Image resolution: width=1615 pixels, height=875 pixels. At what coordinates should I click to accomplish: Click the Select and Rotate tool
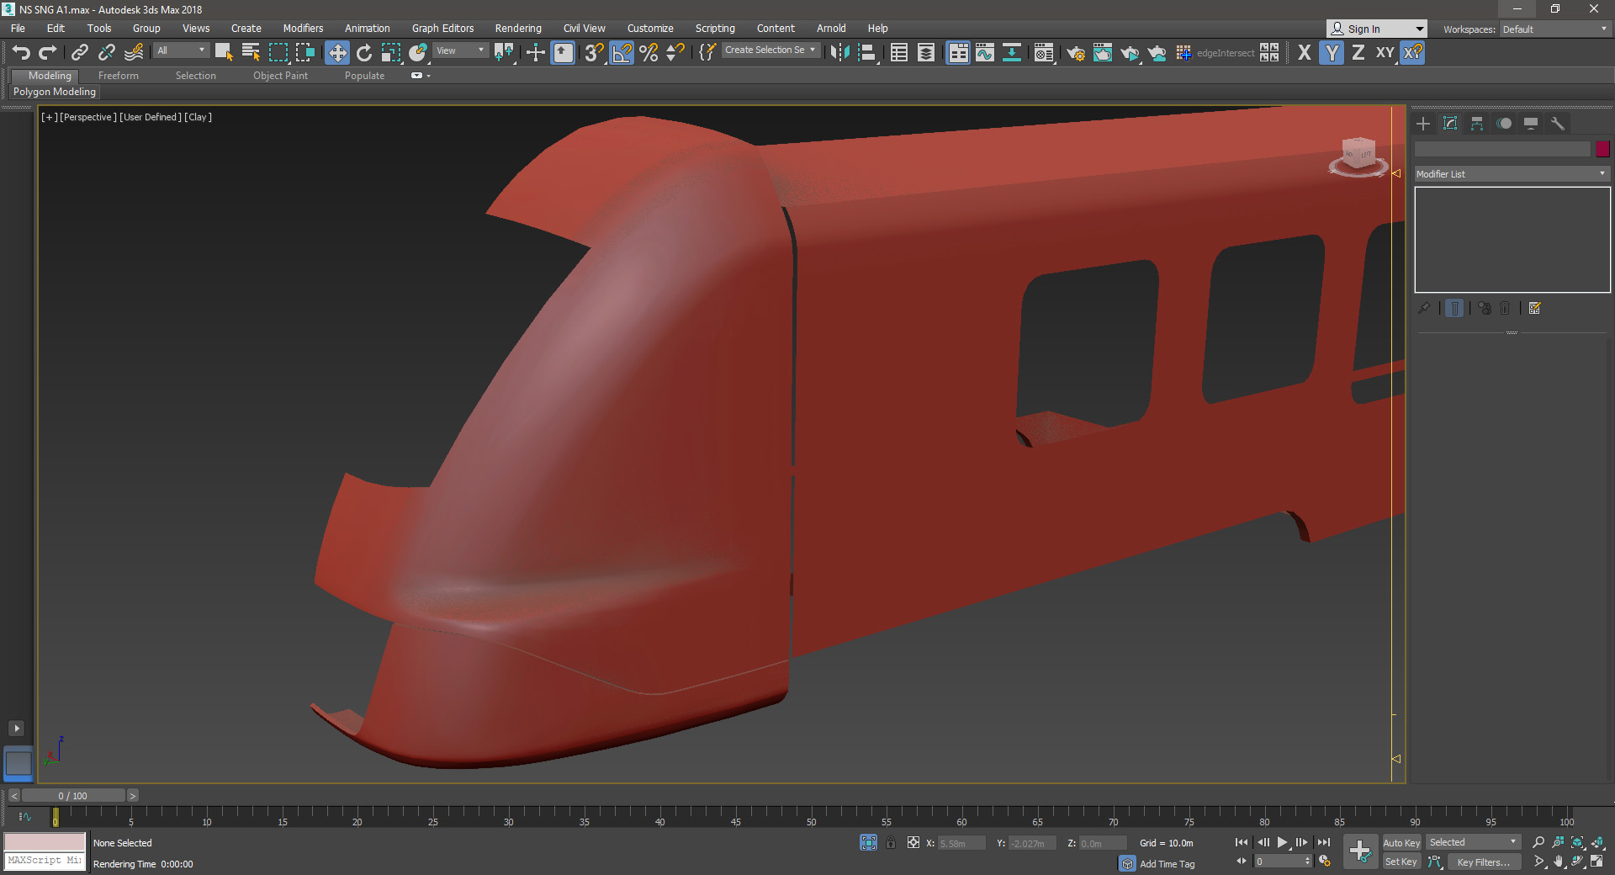[364, 53]
